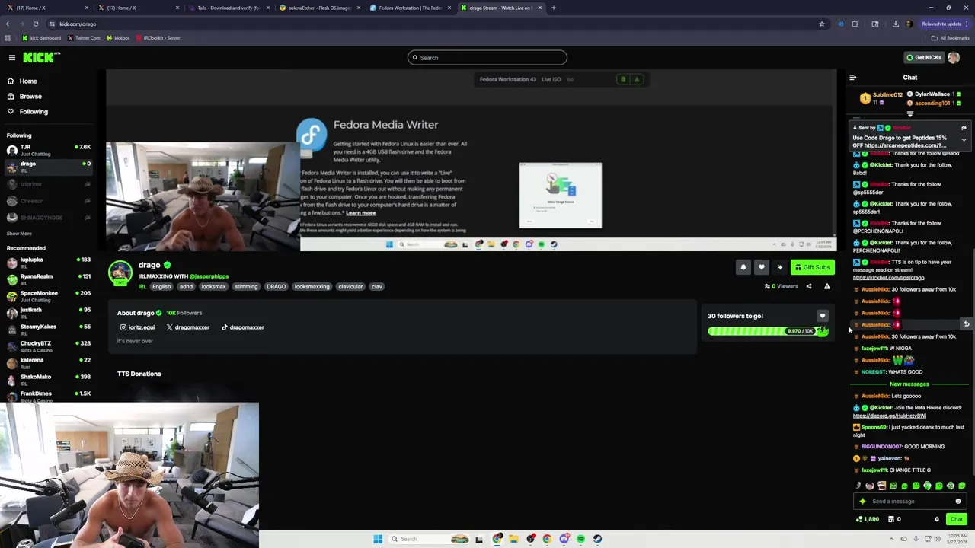Open Home in the Kick sidebar

[x=23, y=81]
